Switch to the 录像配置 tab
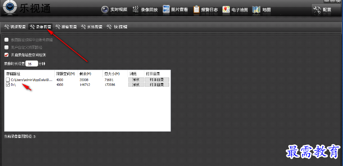343x166 pixels. pos(40,27)
